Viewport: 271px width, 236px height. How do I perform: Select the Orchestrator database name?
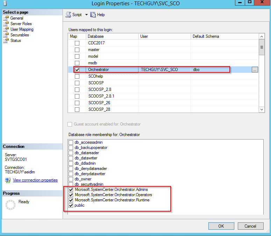pyautogui.click(x=98, y=70)
